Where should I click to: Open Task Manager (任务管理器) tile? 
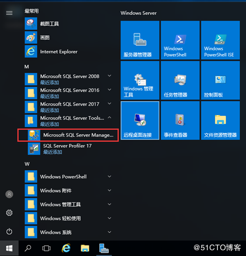point(180,80)
